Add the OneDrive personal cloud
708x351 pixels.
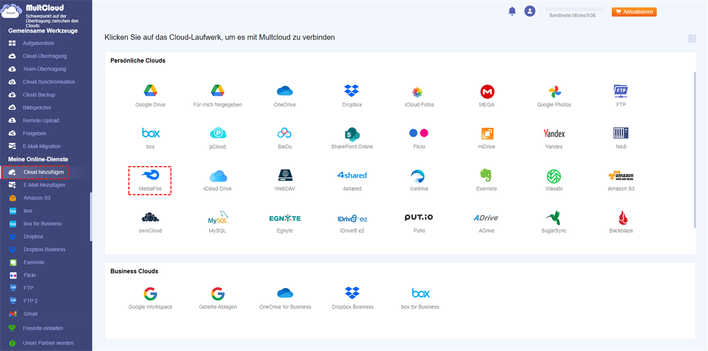point(285,91)
